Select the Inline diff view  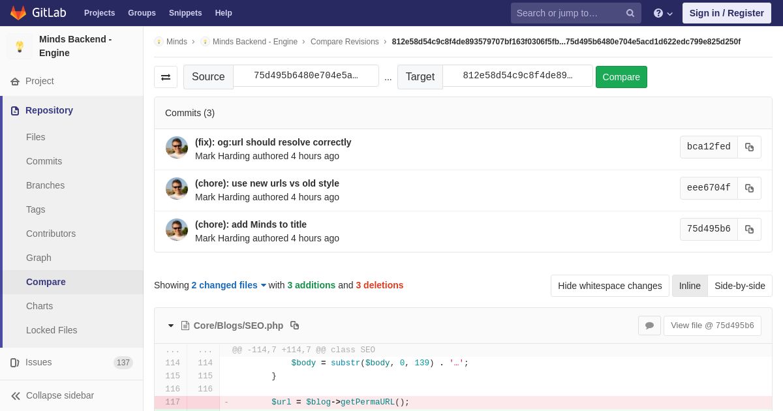point(689,286)
